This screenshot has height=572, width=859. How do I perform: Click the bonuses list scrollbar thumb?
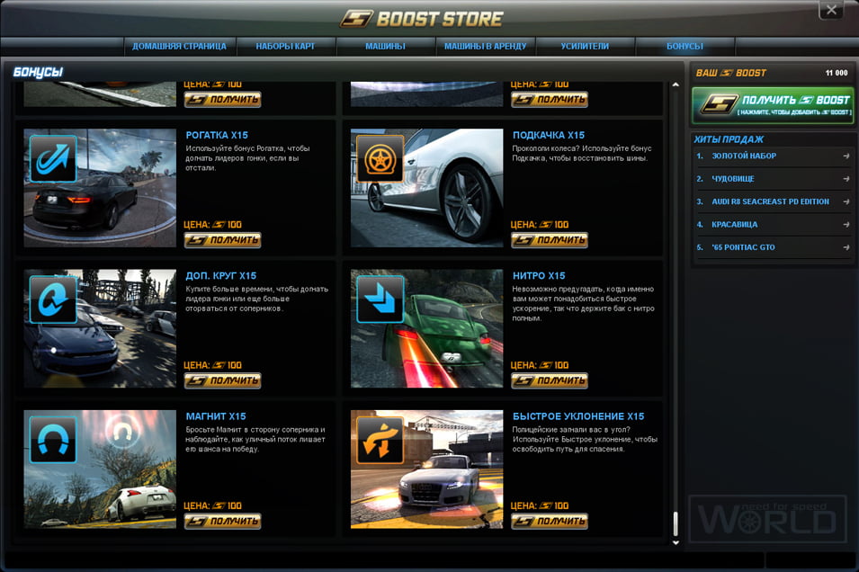click(676, 523)
